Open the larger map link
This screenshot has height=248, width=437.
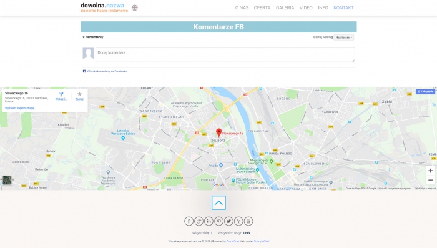pyautogui.click(x=19, y=108)
